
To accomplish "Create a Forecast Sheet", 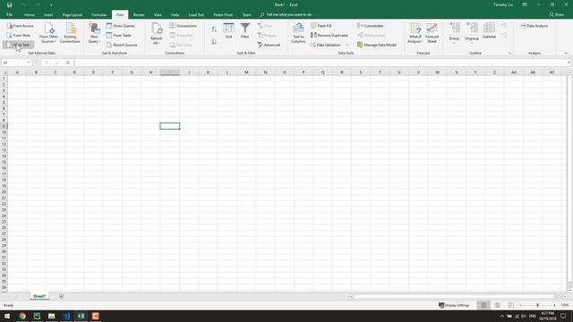I will pos(432,33).
